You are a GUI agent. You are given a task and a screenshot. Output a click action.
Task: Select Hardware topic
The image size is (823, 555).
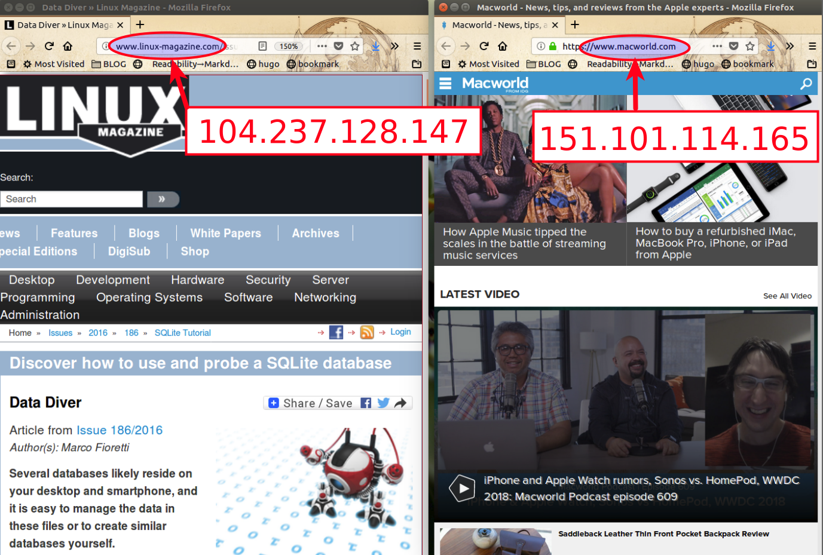tap(198, 280)
